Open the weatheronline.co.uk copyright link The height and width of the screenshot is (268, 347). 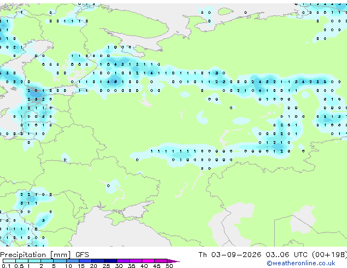(300, 263)
